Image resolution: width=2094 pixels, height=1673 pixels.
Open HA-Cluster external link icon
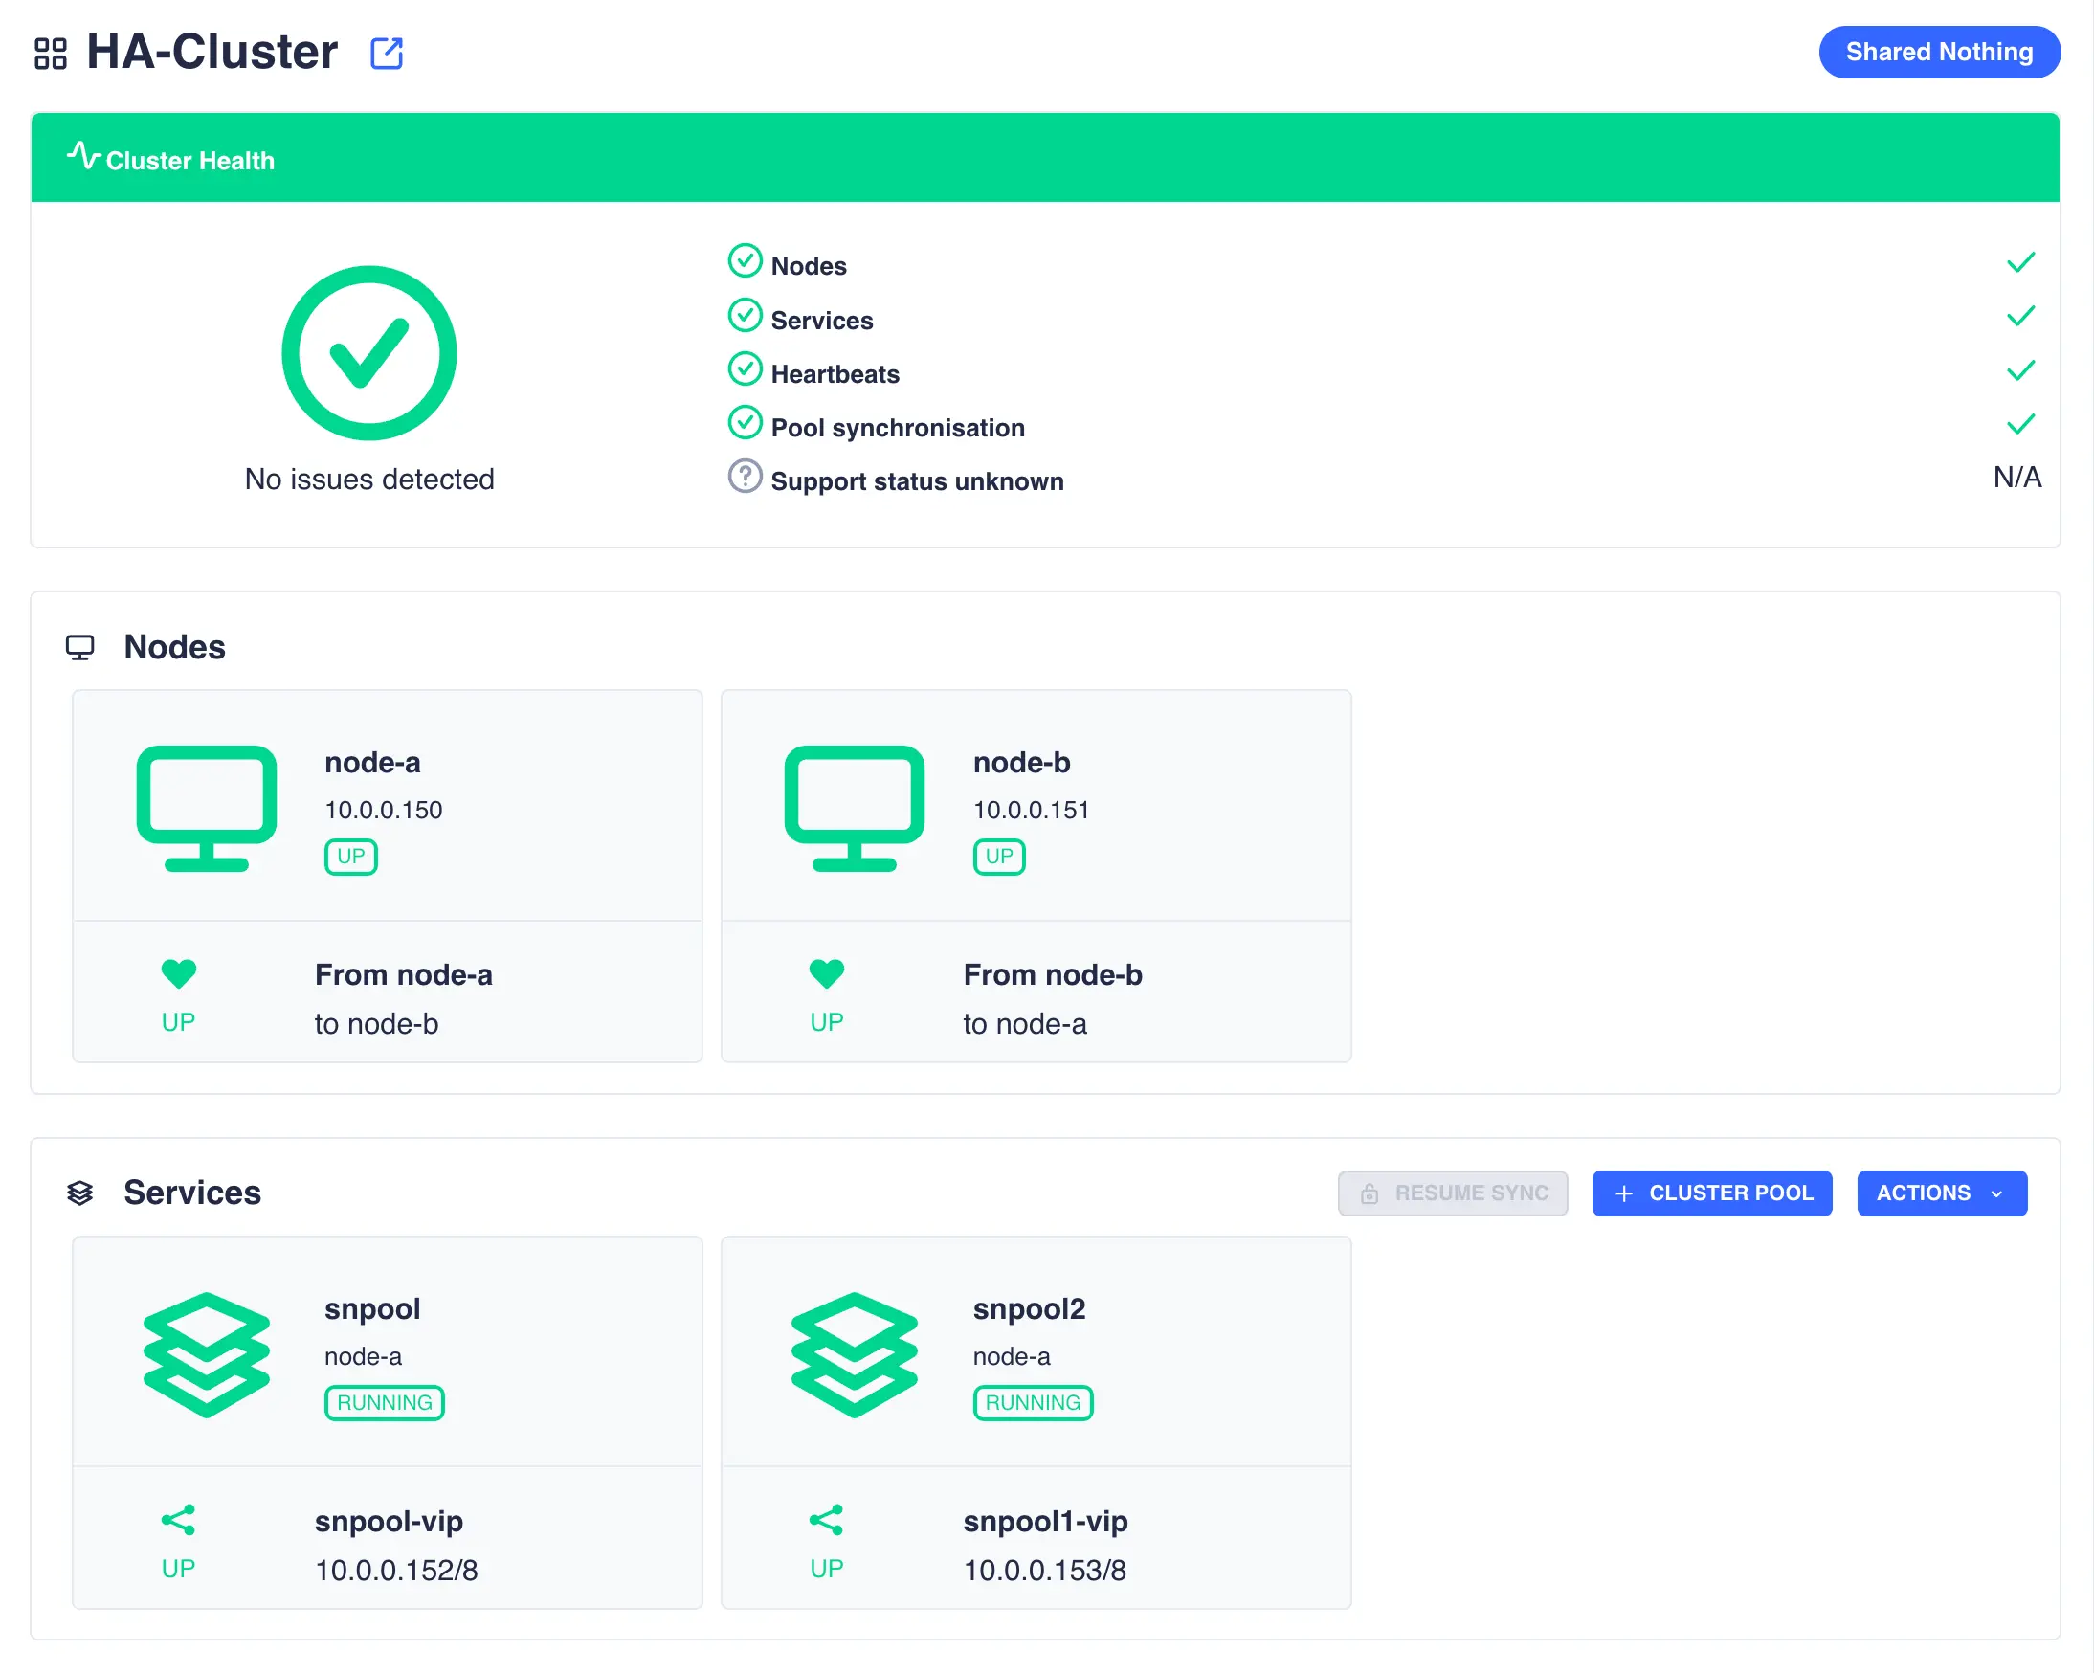[x=387, y=53]
